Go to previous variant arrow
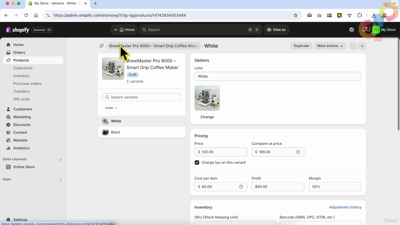 coord(353,46)
